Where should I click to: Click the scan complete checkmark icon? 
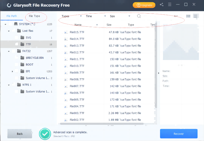pos(45,134)
